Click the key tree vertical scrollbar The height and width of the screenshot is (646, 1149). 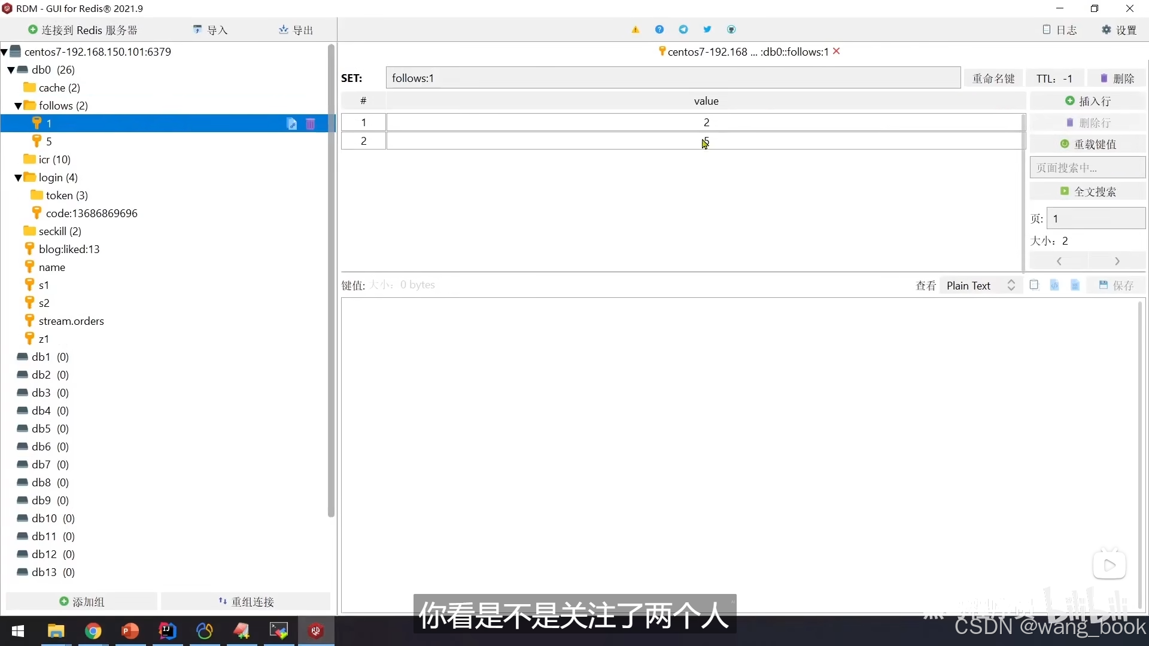(x=331, y=281)
